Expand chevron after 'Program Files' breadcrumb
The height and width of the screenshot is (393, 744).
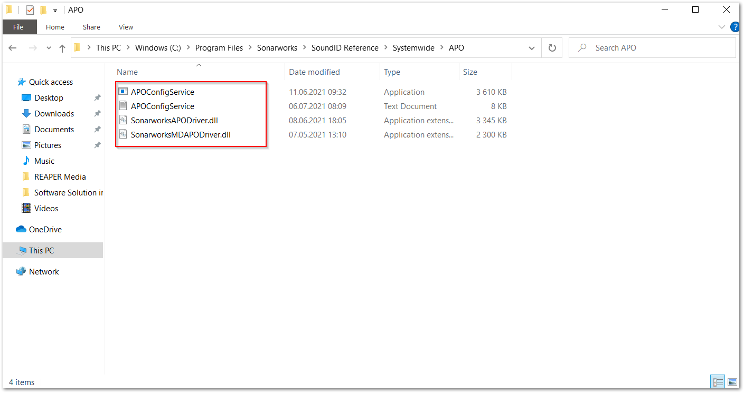250,48
